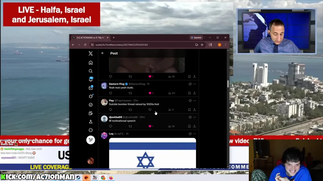The image size is (323, 181).
Task: Open djookba88 profile name link
Action: (x=115, y=117)
